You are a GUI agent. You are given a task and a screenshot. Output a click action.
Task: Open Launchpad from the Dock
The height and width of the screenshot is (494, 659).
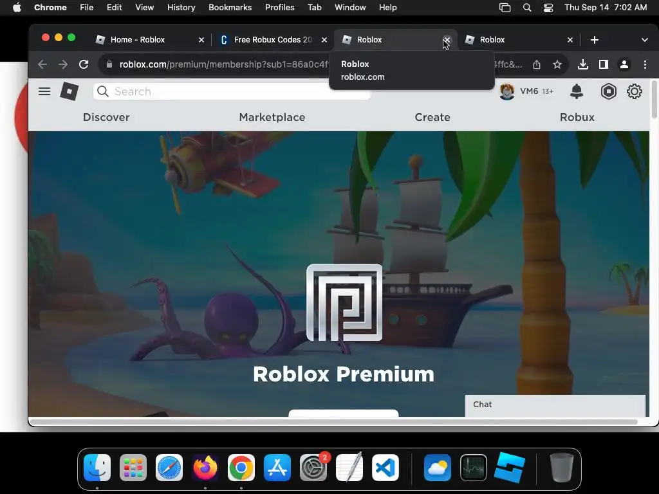133,468
